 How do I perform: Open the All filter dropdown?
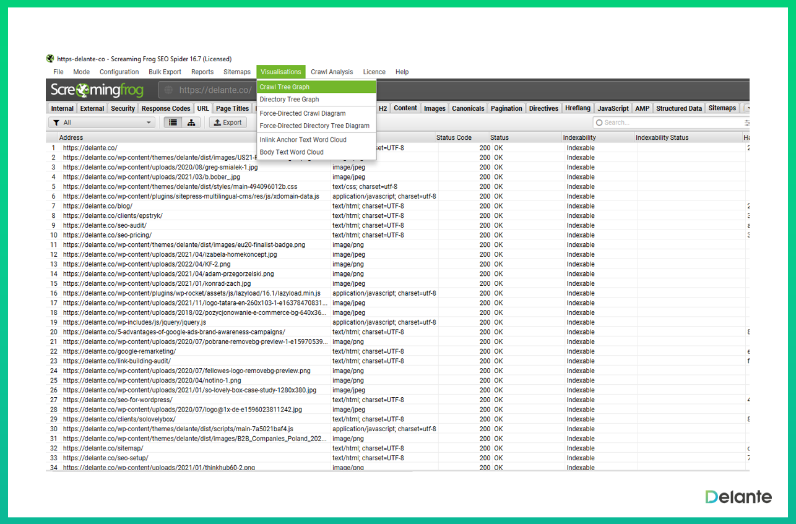point(102,122)
